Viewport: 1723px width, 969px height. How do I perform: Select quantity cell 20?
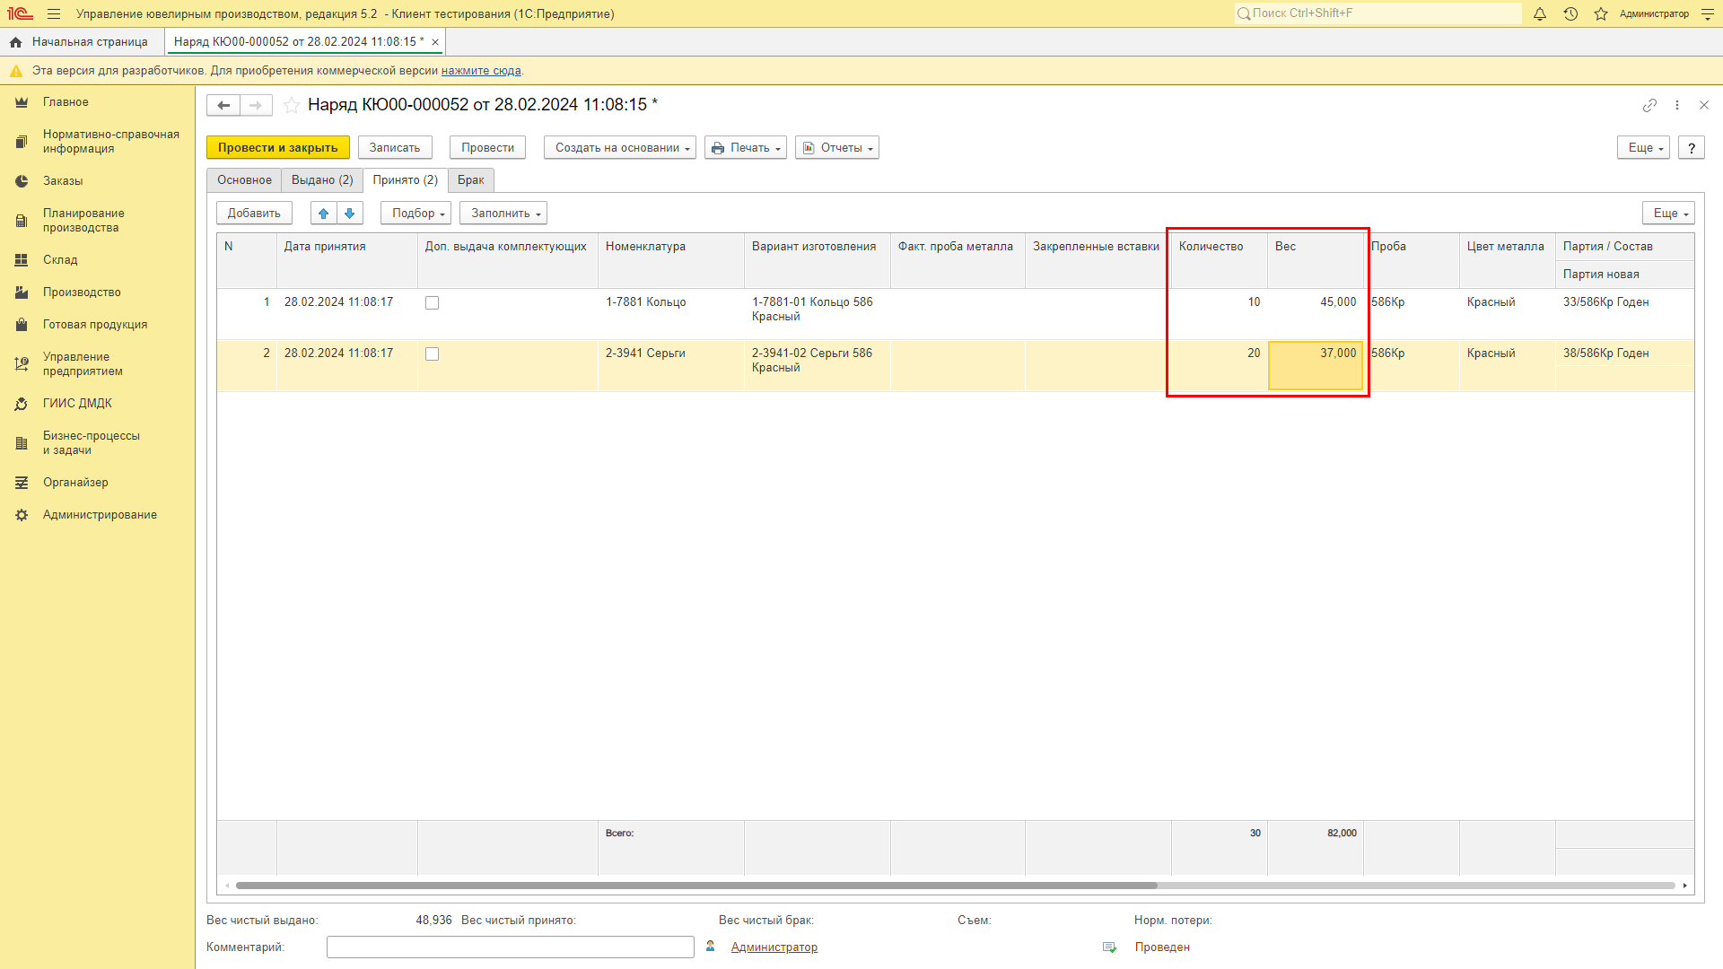click(1220, 366)
